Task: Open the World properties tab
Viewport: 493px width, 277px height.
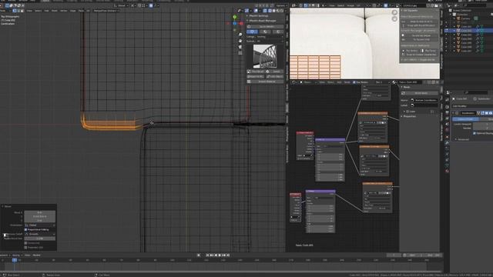Action: [x=447, y=125]
